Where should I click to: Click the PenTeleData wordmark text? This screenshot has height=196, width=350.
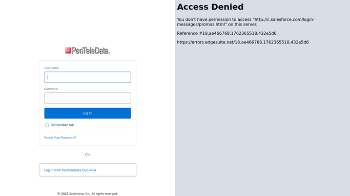coord(91,51)
